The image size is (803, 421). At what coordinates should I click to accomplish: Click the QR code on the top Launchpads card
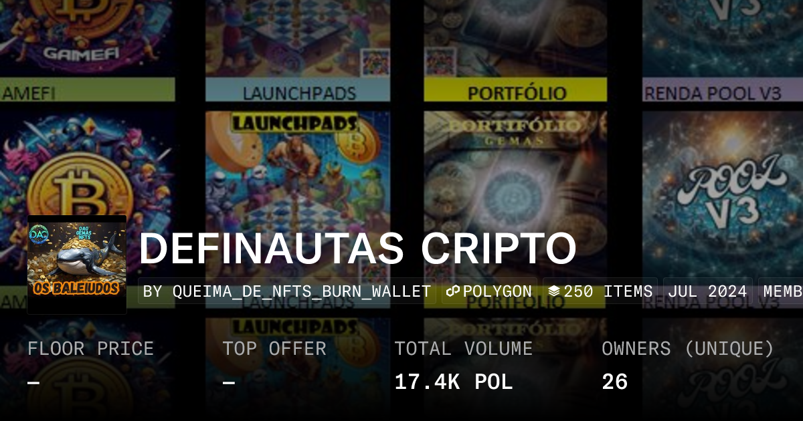(x=375, y=62)
